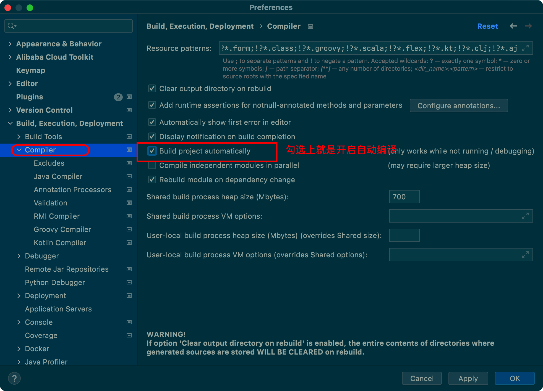Click the back navigation arrow
This screenshot has width=543, height=391.
click(x=513, y=26)
